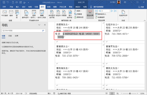
Task: Close the 导航 navigation pane
Action: (x=45, y=25)
